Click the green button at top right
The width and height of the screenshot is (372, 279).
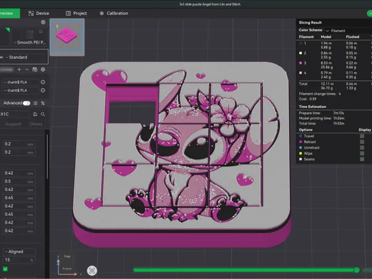pyautogui.click(x=370, y=13)
